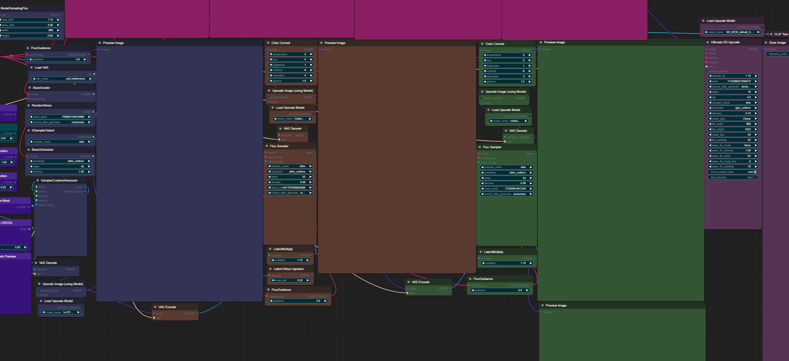The width and height of the screenshot is (789, 361).
Task: Click the RandomNoise node collapse dot
Action: point(29,105)
